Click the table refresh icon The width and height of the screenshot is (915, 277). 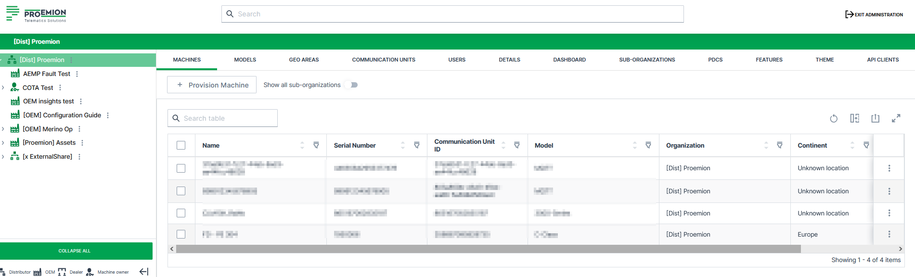[834, 118]
